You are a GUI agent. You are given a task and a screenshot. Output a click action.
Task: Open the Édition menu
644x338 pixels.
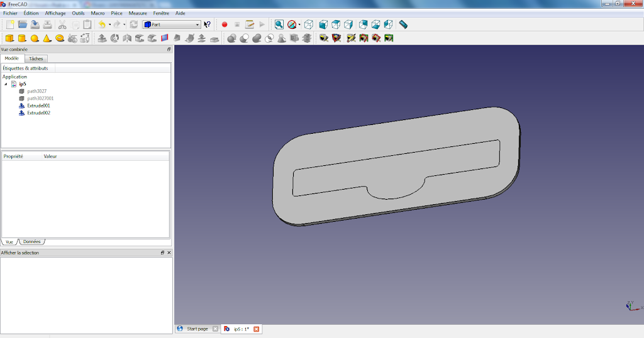31,13
